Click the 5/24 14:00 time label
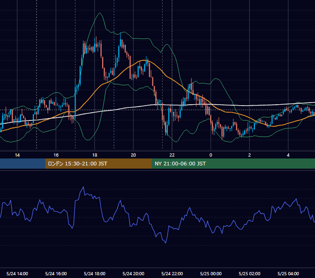 click(17, 273)
